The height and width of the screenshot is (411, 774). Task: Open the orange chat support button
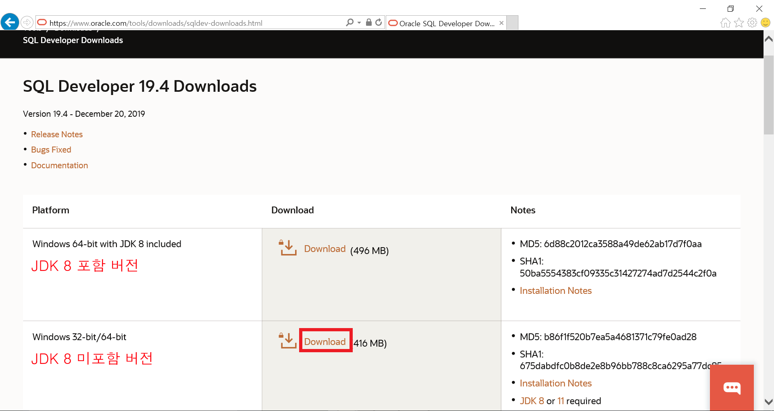tap(732, 388)
